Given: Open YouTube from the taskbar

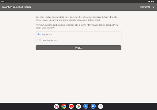Looking at the screenshot, I should [71, 106].
